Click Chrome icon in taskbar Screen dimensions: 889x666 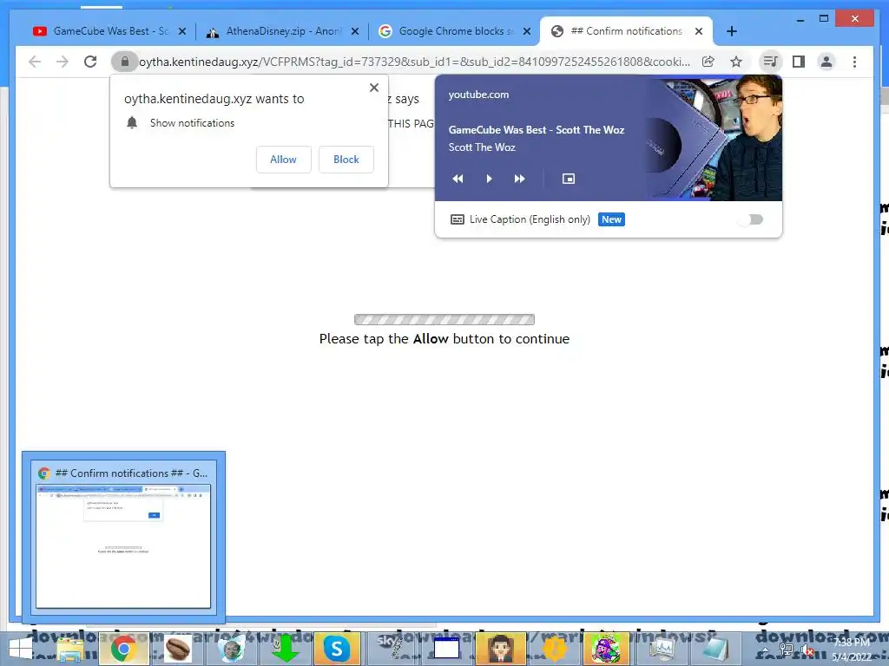pyautogui.click(x=123, y=649)
